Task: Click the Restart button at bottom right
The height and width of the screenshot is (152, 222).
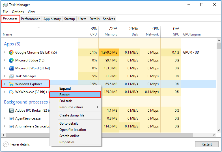Action: click(x=207, y=144)
